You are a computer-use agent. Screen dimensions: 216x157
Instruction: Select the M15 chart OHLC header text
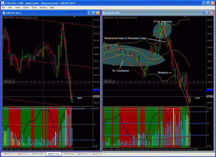21,18
